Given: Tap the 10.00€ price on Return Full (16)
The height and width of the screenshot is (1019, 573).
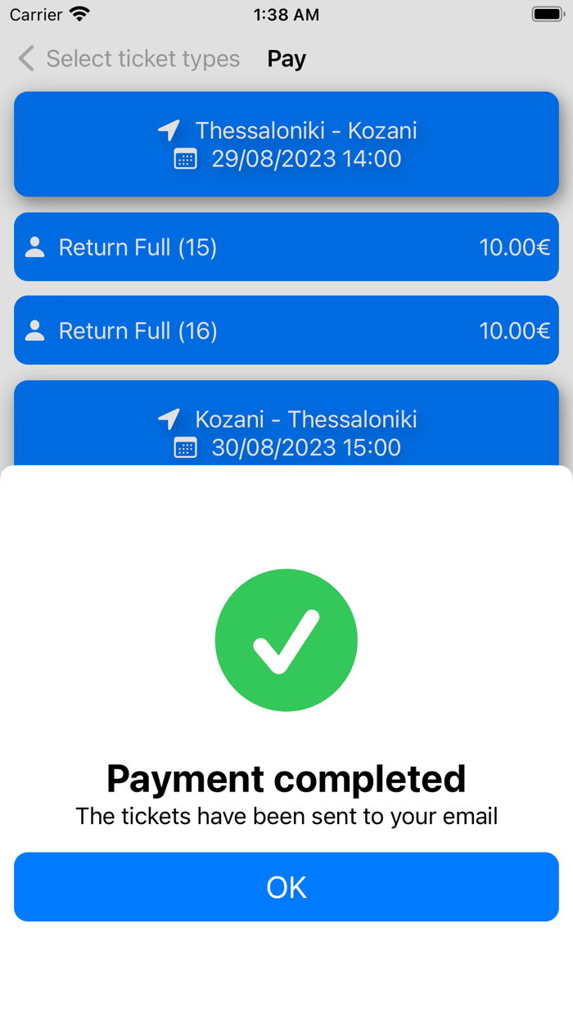Looking at the screenshot, I should [x=515, y=330].
